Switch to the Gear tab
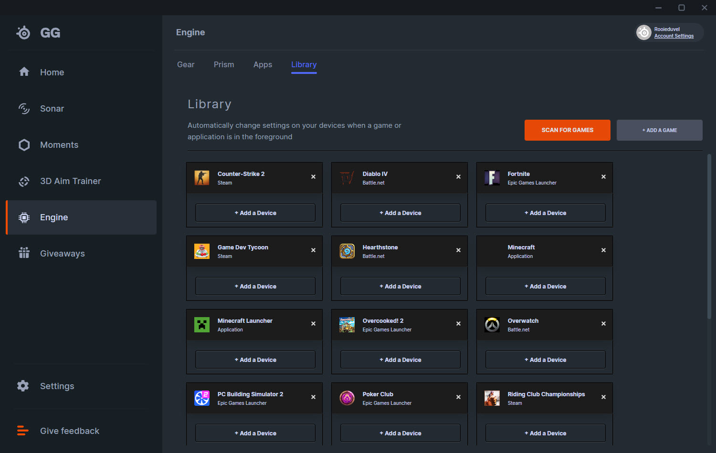The image size is (716, 453). (186, 65)
